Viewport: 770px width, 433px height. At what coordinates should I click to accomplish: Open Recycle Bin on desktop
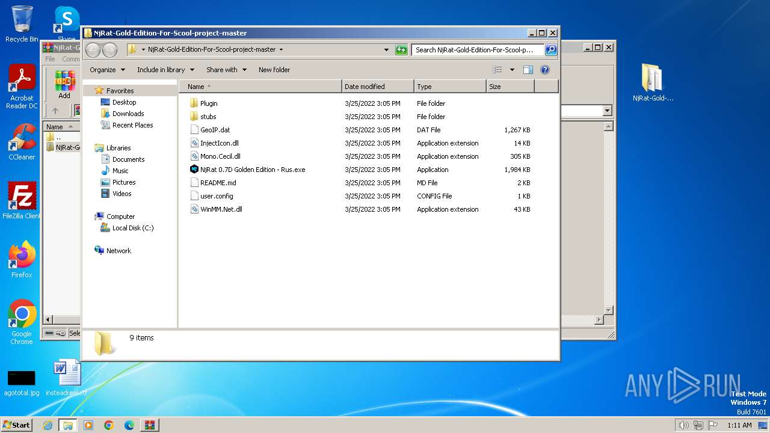pos(22,24)
